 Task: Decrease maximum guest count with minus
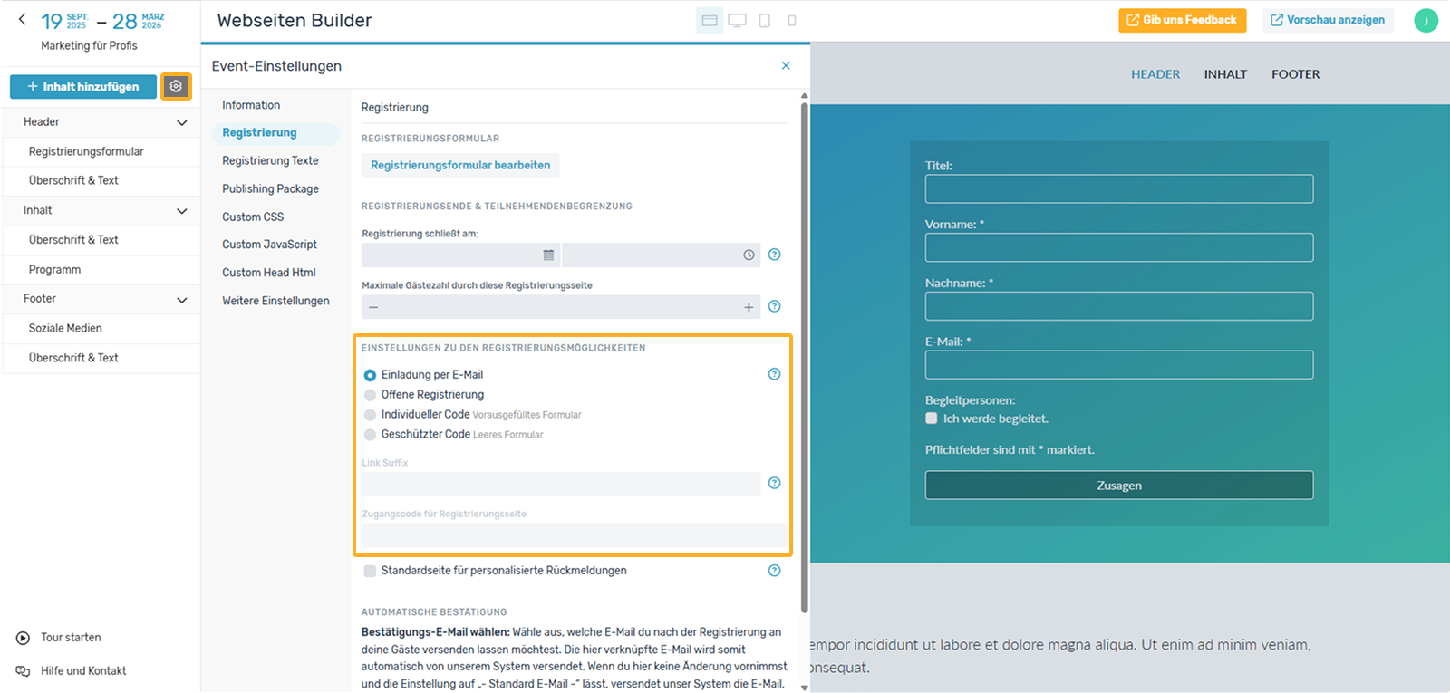373,307
